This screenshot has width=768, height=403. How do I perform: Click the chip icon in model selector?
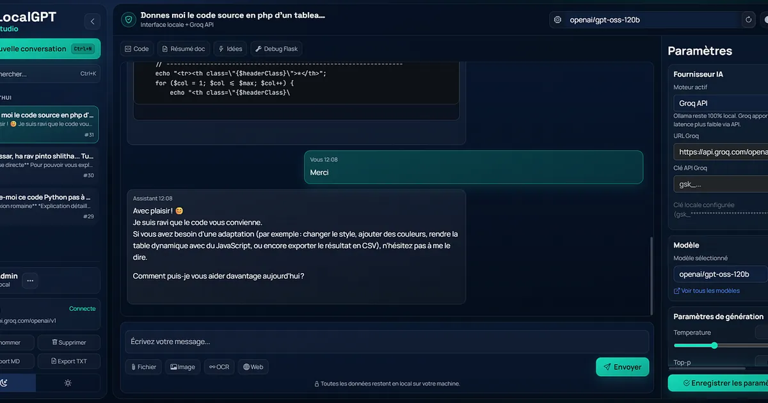click(557, 20)
